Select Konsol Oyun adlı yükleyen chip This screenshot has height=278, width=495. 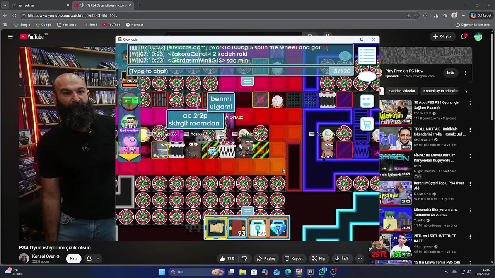coord(440,91)
